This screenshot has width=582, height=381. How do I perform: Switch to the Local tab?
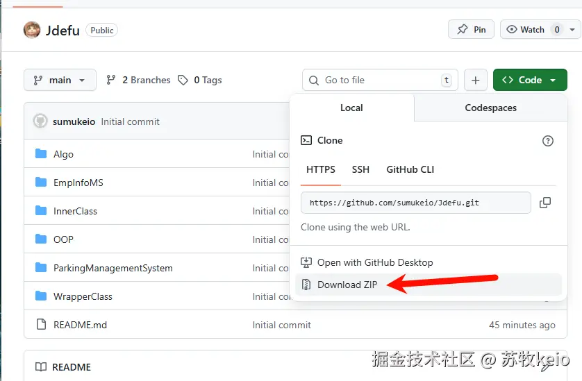click(351, 108)
